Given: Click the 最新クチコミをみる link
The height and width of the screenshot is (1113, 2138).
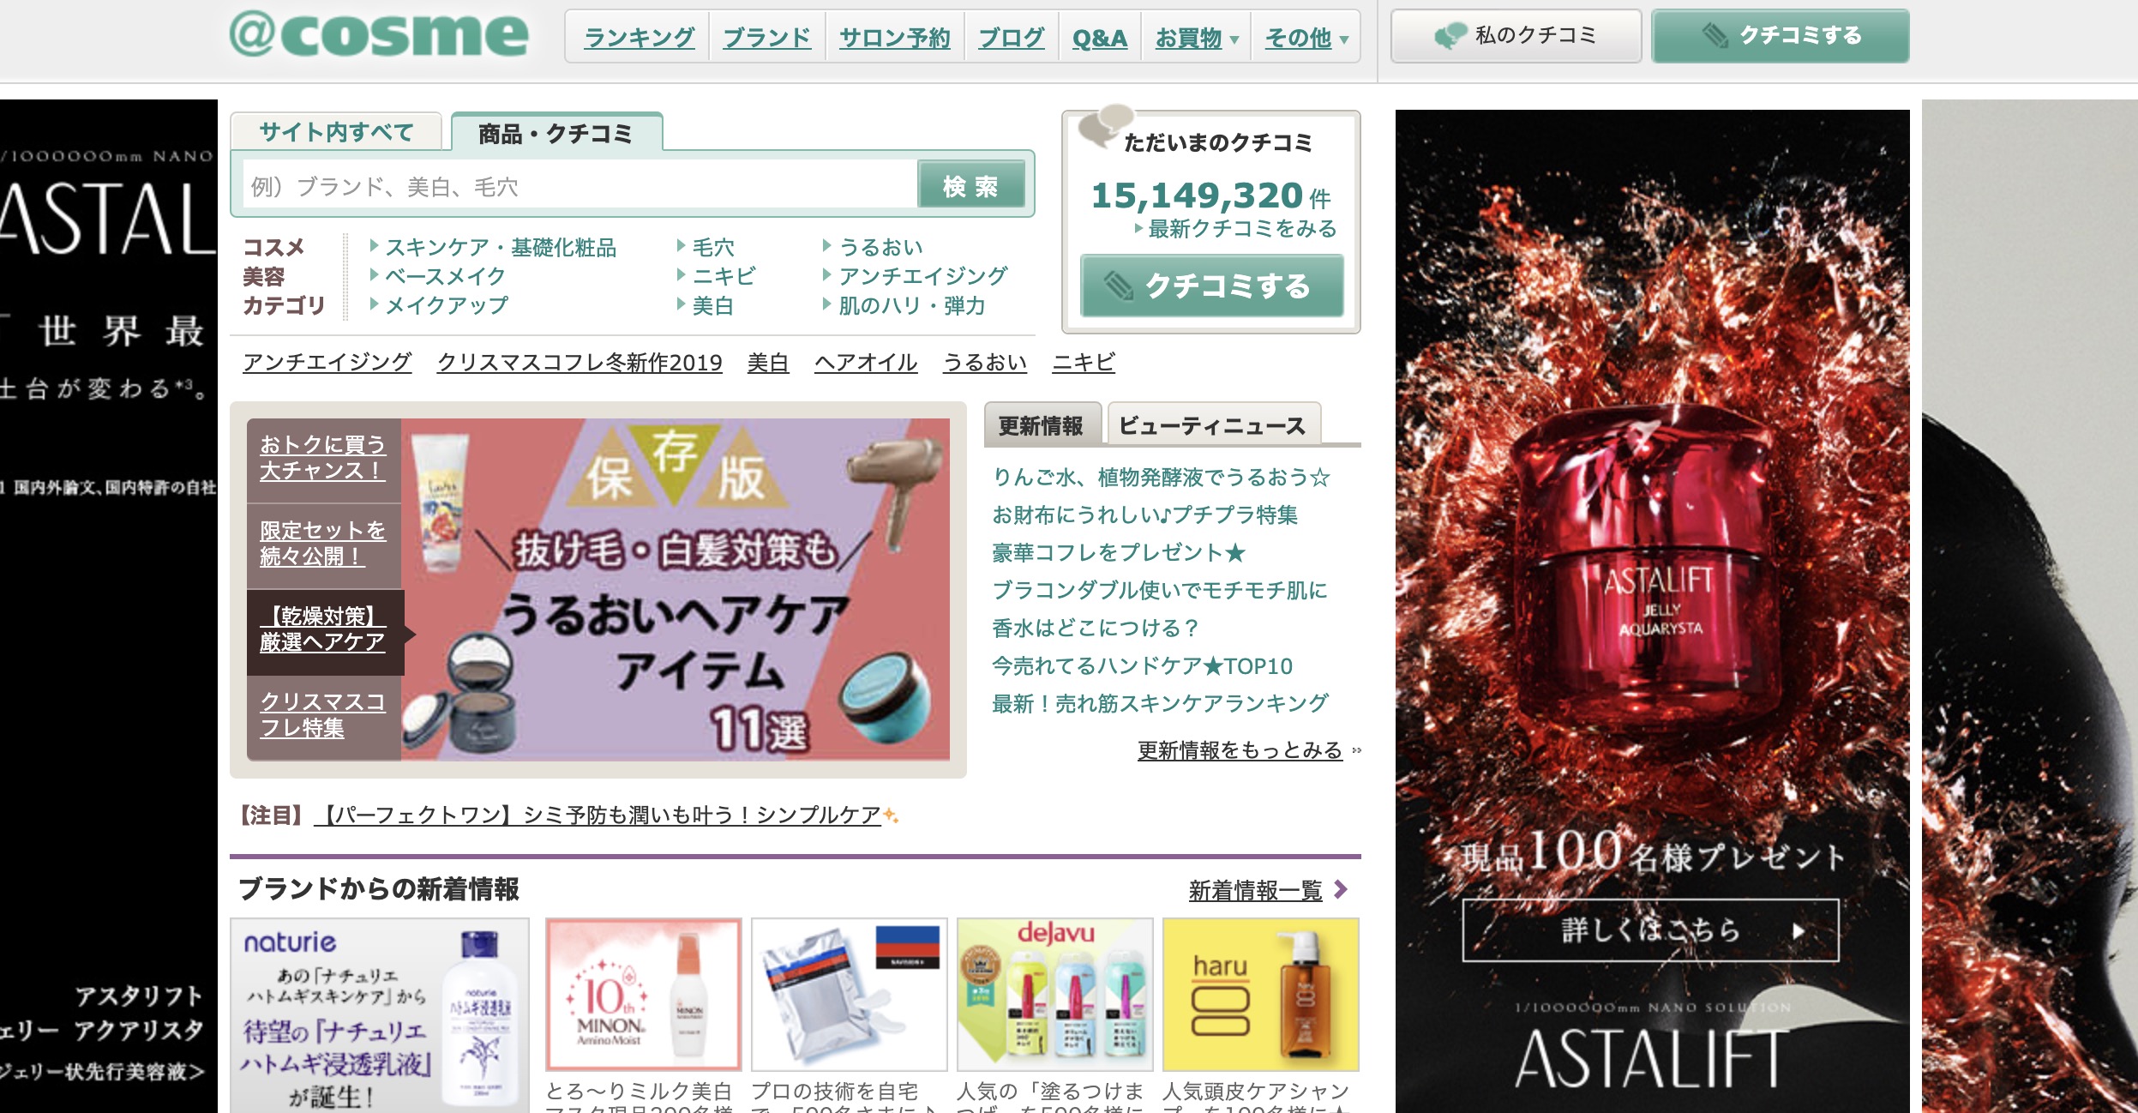Looking at the screenshot, I should (1241, 229).
